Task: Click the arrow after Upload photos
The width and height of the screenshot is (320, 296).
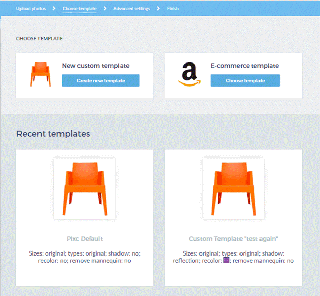Action: [x=54, y=9]
